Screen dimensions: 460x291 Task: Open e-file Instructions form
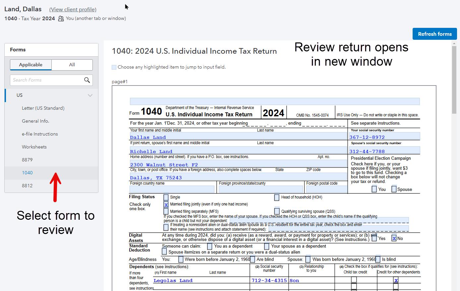tap(40, 134)
